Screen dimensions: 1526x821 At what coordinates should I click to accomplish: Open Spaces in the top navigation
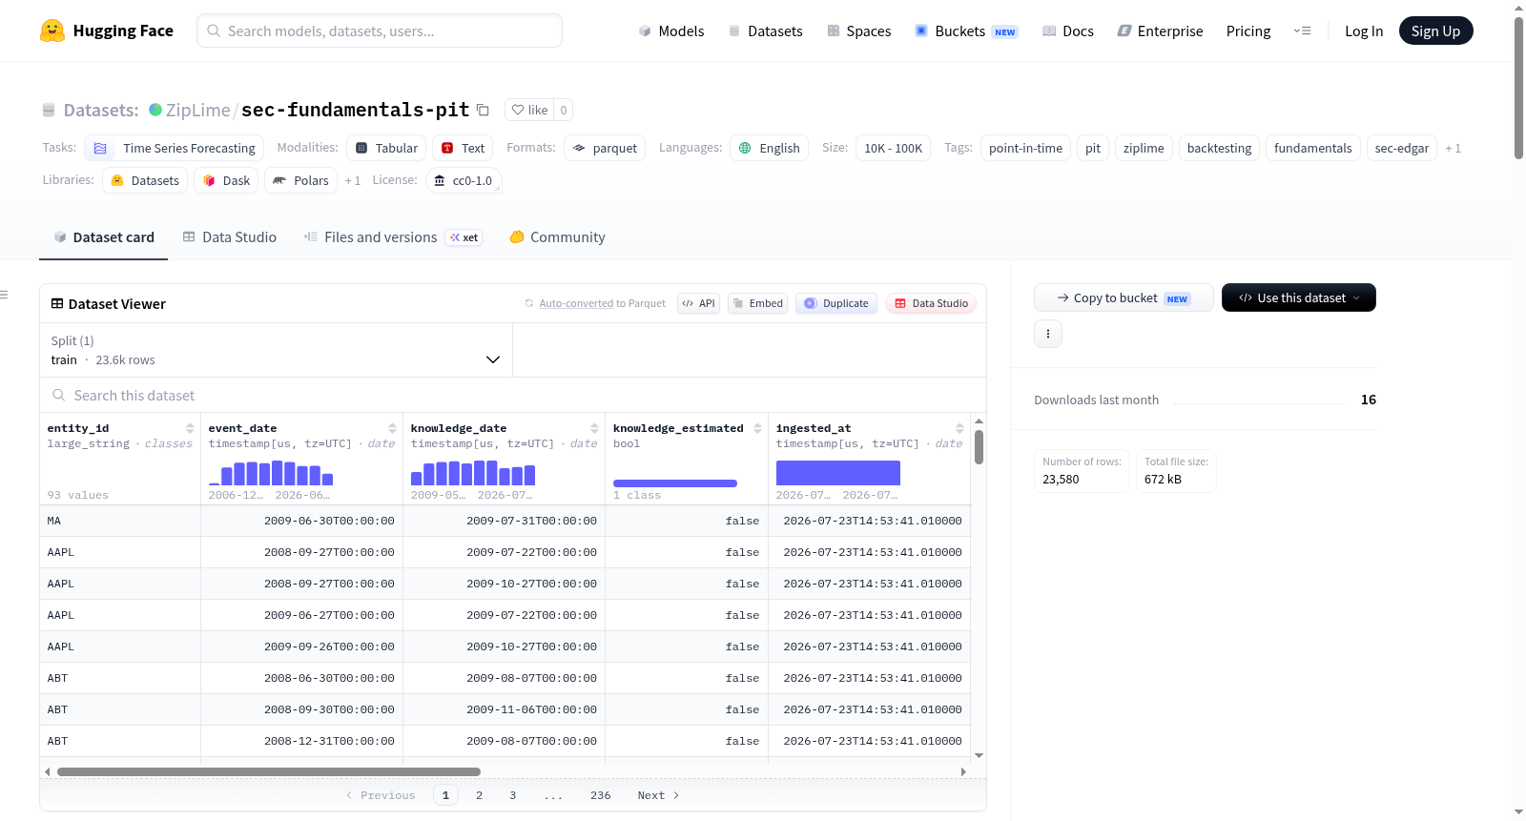(x=859, y=31)
